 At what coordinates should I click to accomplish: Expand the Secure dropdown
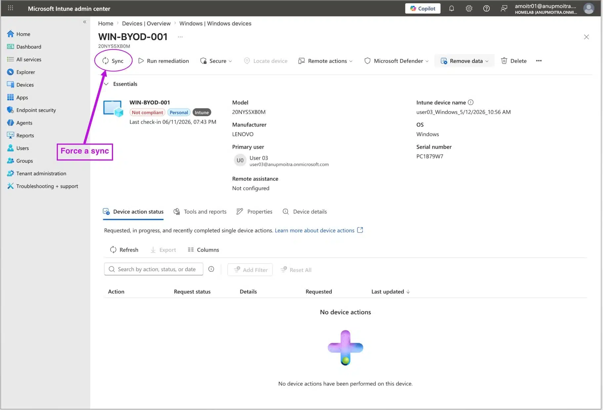pyautogui.click(x=216, y=61)
